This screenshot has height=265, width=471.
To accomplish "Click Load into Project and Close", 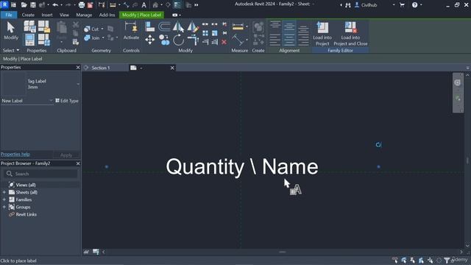I will point(350,34).
